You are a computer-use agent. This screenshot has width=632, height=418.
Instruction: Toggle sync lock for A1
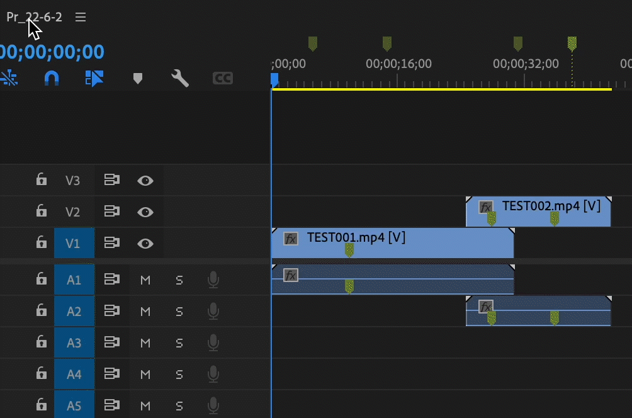[x=112, y=279]
